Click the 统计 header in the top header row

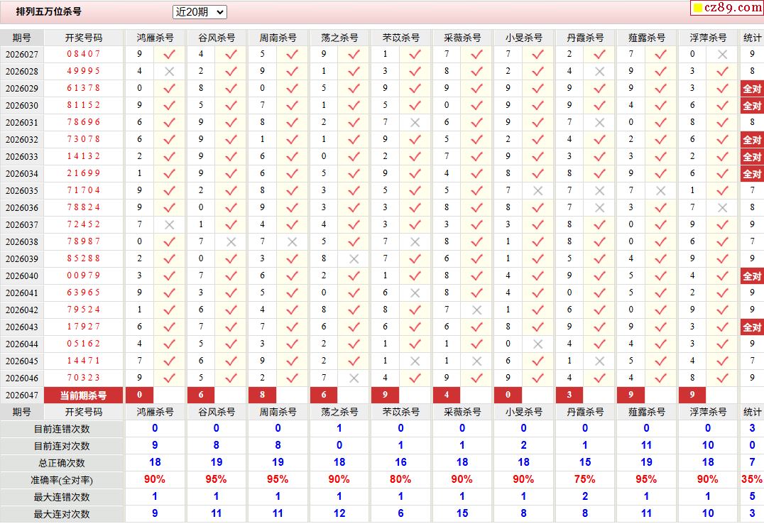pyautogui.click(x=752, y=38)
